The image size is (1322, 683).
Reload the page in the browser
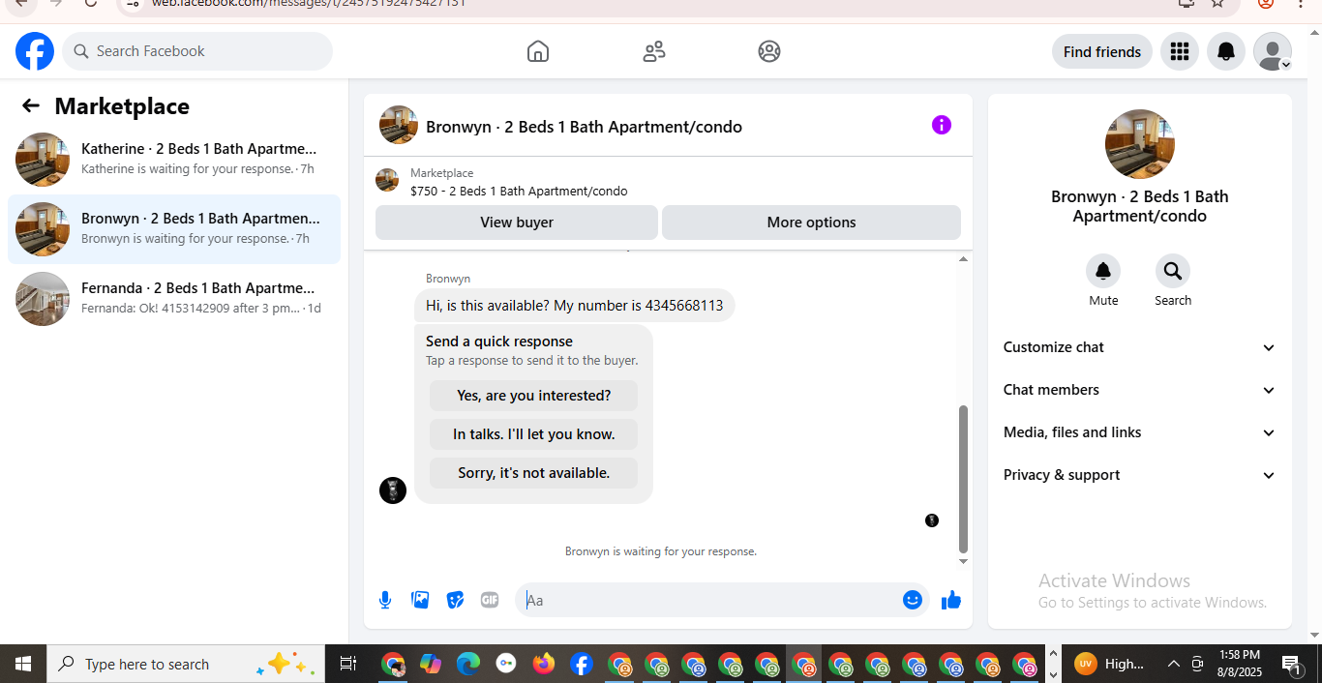coord(91,3)
